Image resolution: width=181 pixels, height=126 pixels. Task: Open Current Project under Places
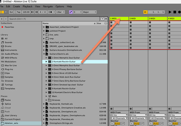[13, 119]
